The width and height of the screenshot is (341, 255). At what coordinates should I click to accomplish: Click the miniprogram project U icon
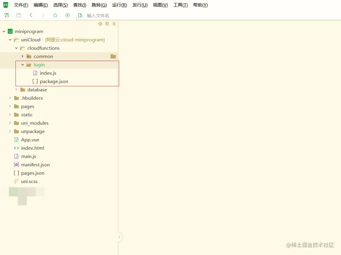[x=10, y=31]
